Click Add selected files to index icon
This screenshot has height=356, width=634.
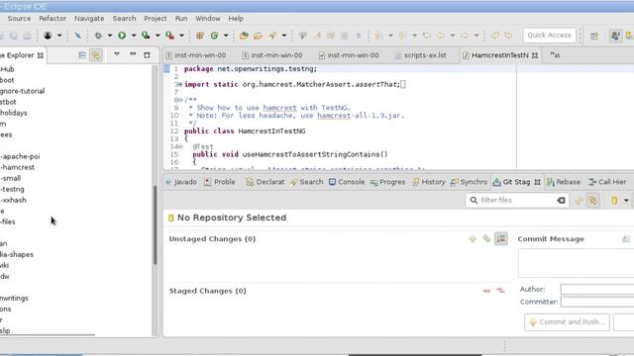pos(473,239)
